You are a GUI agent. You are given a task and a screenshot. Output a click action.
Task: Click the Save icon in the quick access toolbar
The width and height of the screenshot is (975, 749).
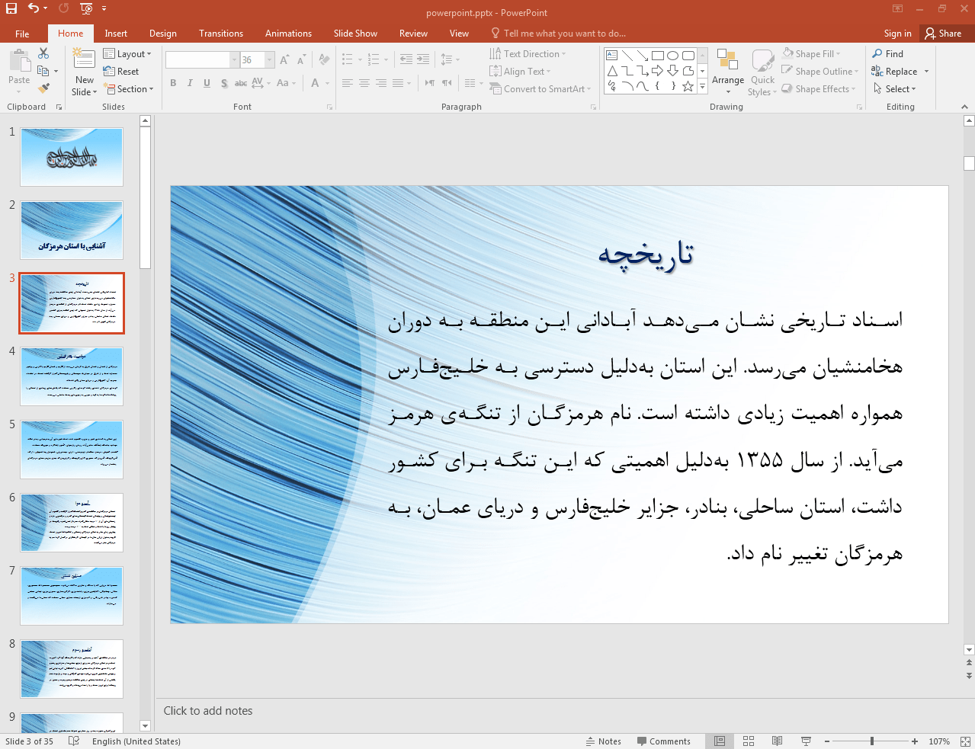pyautogui.click(x=11, y=8)
